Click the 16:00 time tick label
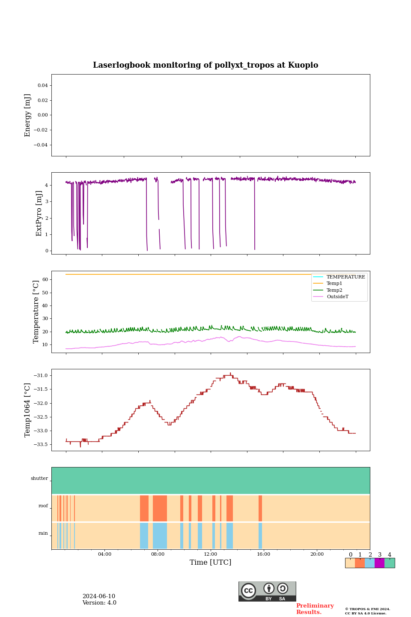411x617 pixels. click(264, 554)
